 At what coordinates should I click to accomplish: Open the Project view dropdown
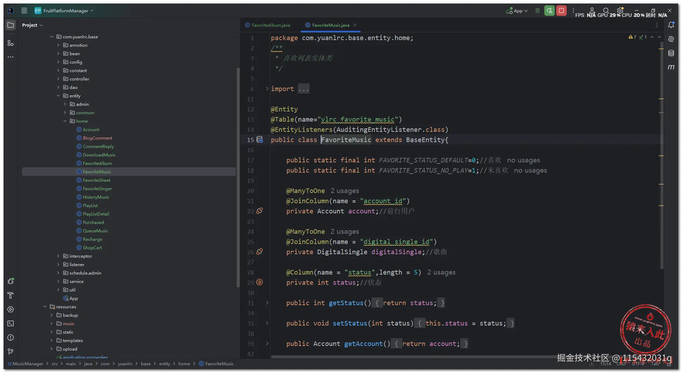32,25
